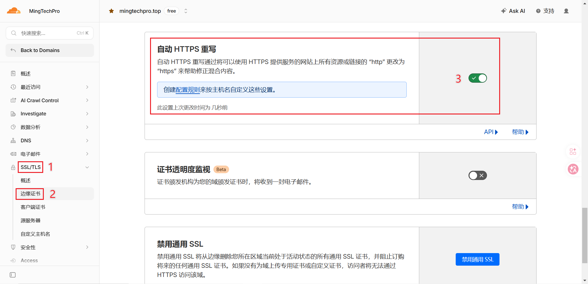This screenshot has height=284, width=588.
Task: Click the Investigate document icon
Action: pos(13,114)
